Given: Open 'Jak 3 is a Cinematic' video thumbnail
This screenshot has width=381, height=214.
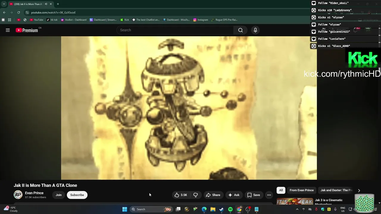Looking at the screenshot, I should click(x=295, y=202).
